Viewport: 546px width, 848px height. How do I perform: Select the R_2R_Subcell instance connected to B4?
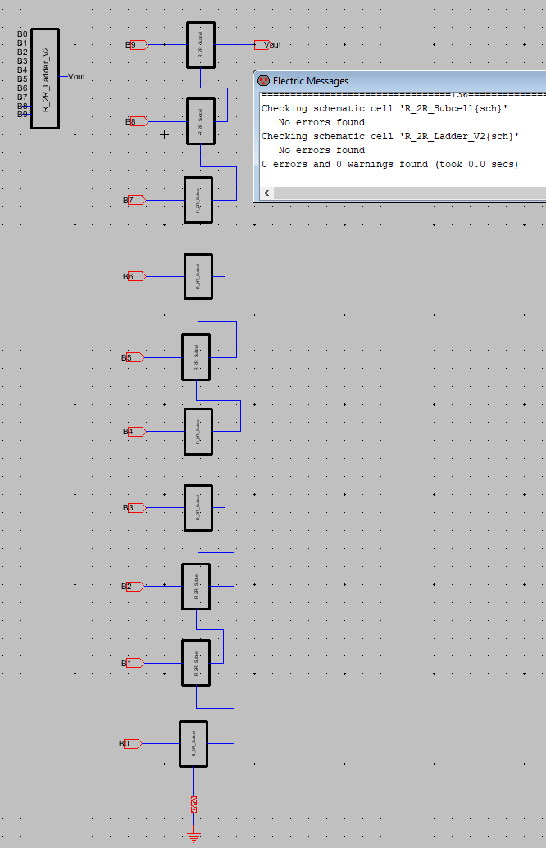point(198,432)
